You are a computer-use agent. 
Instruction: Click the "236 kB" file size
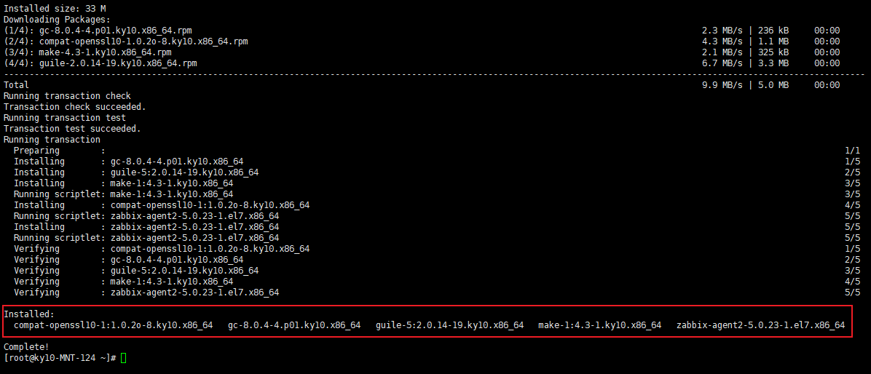coord(773,31)
